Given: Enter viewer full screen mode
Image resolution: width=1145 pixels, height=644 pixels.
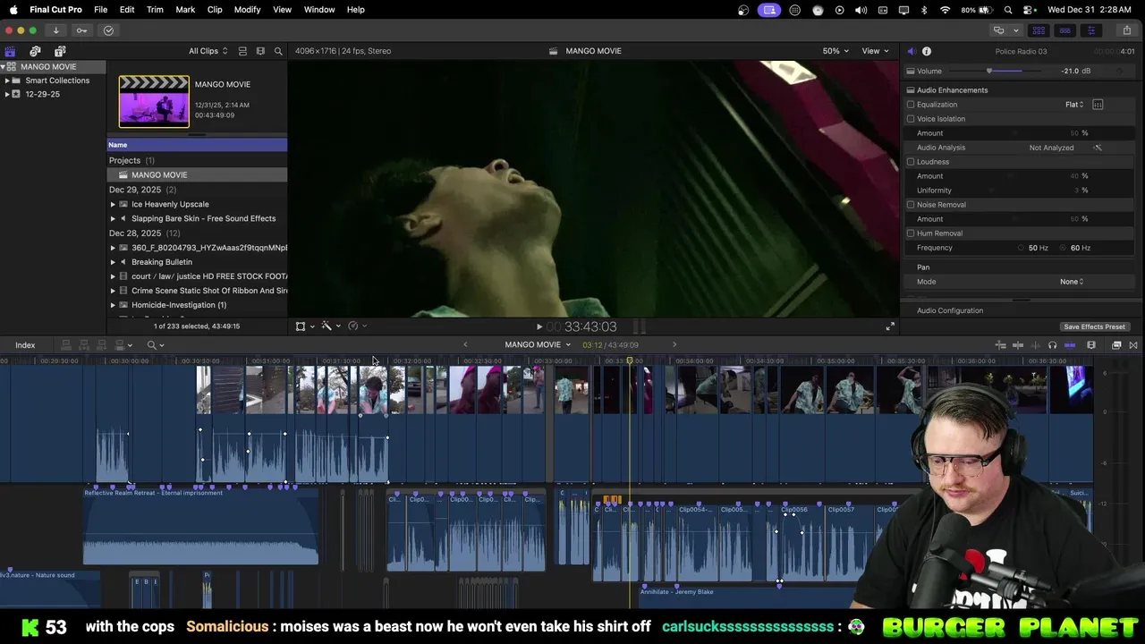Looking at the screenshot, I should [890, 326].
